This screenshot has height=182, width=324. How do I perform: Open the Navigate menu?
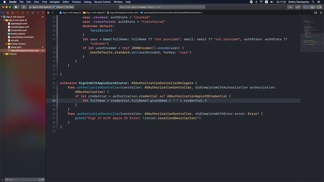[55, 2]
